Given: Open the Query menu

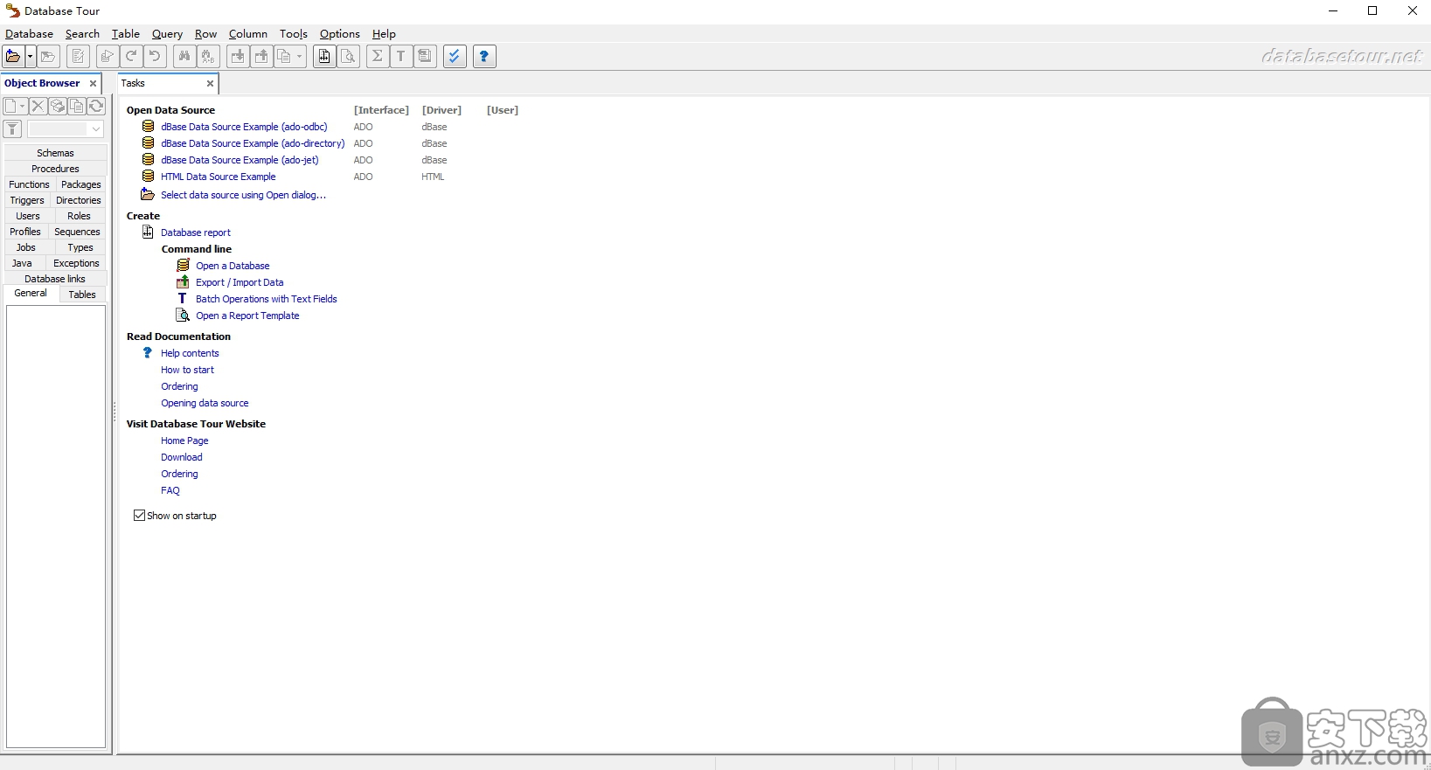Looking at the screenshot, I should click(167, 34).
